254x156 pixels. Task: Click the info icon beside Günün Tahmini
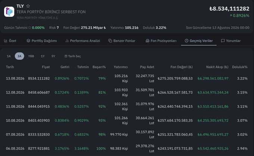tap(30, 28)
